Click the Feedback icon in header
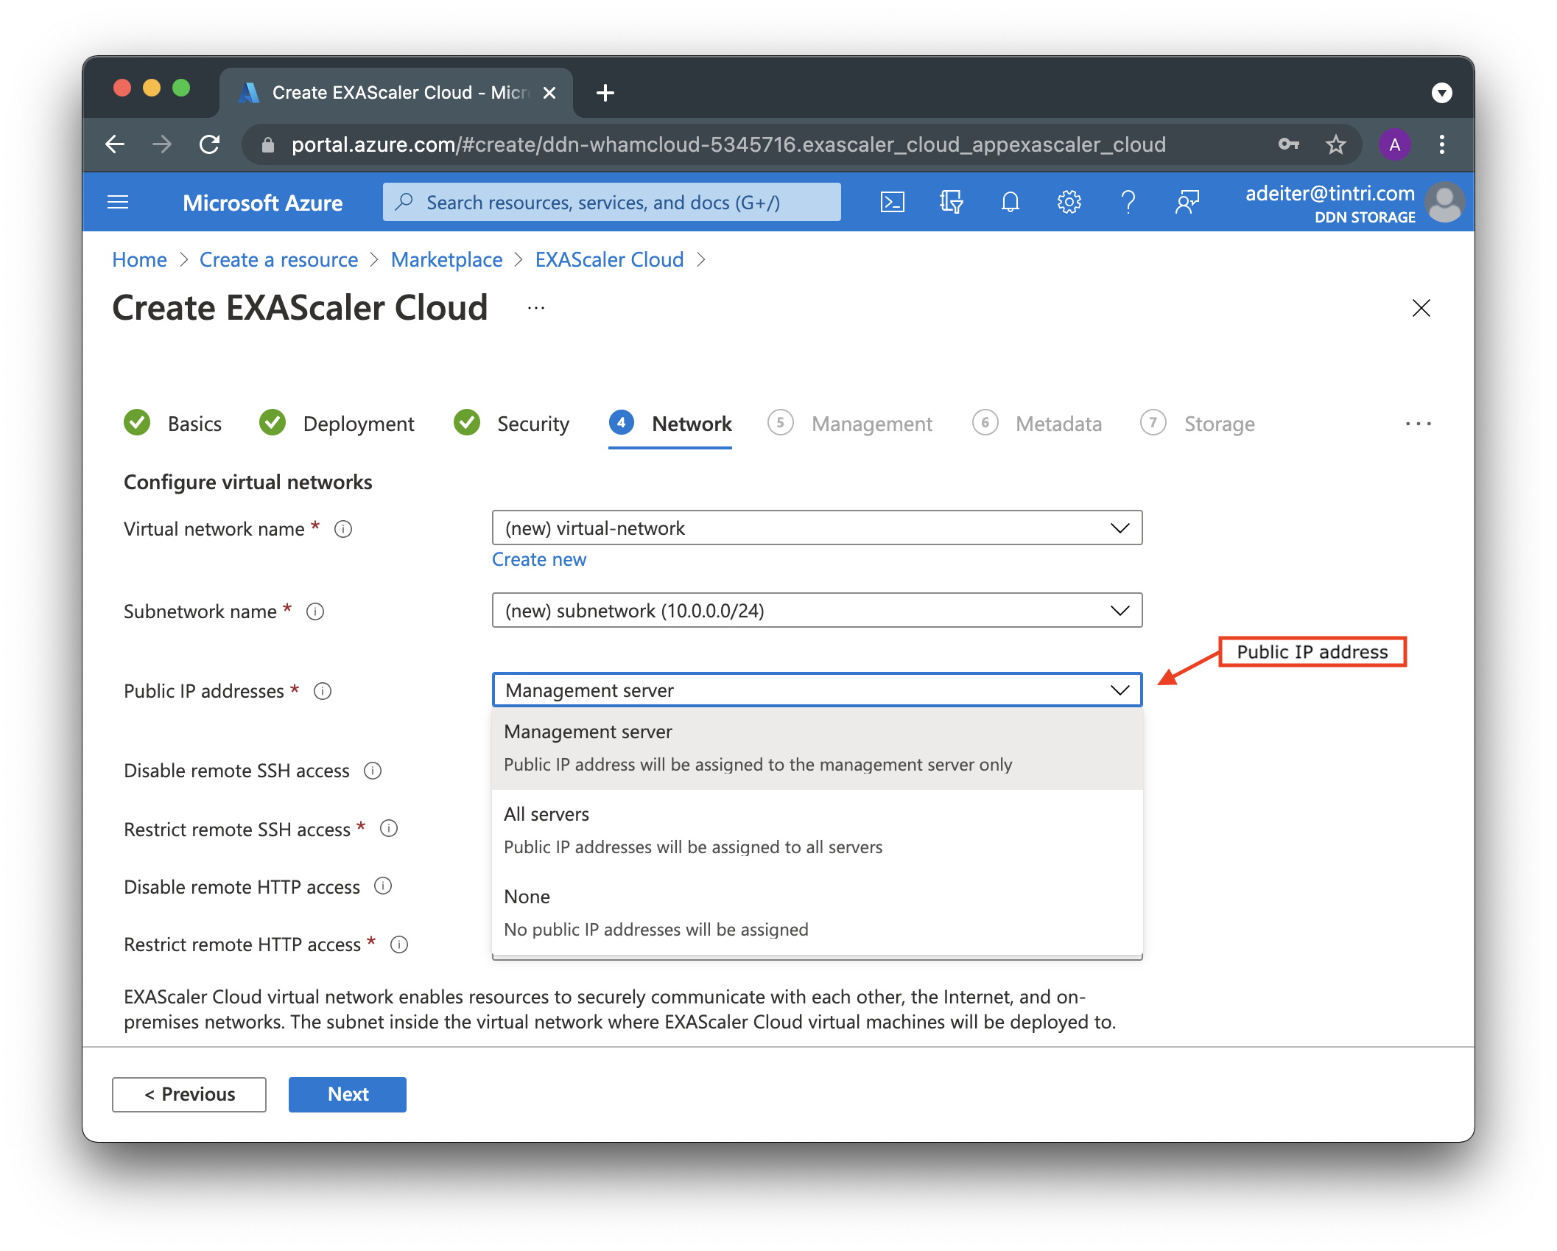 (x=1187, y=202)
